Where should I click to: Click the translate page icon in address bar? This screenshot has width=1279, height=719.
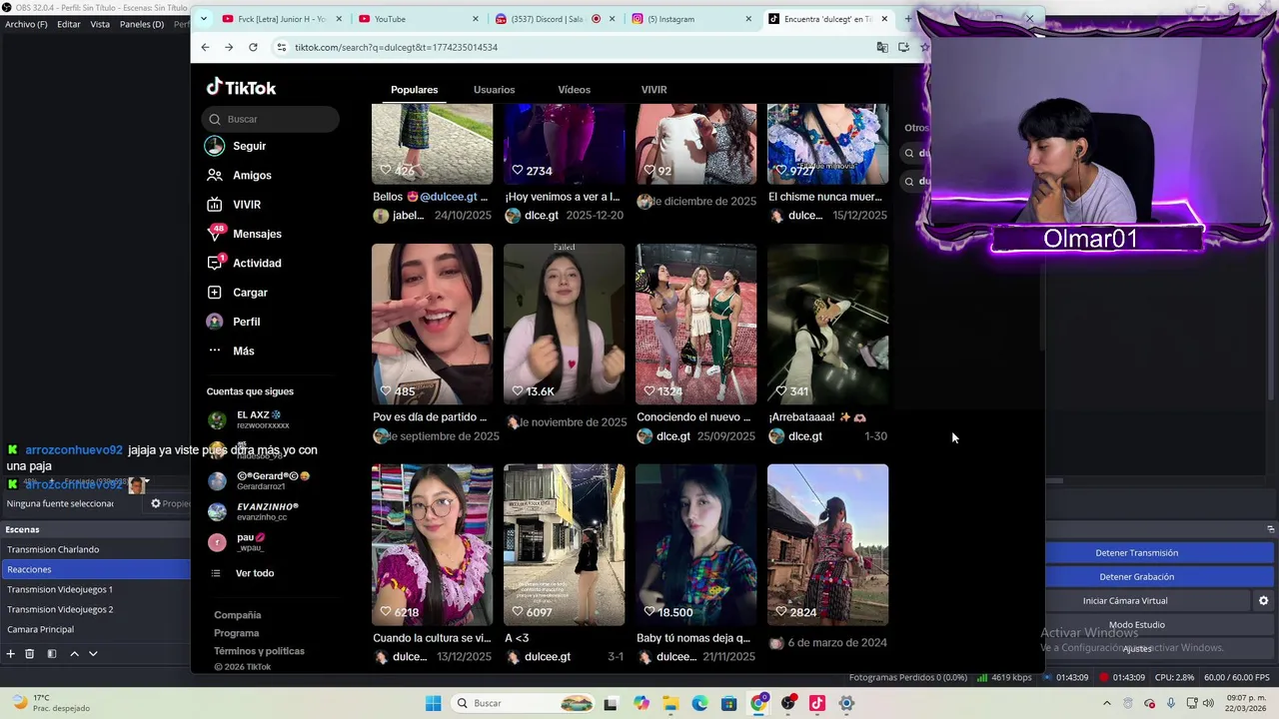(x=882, y=47)
